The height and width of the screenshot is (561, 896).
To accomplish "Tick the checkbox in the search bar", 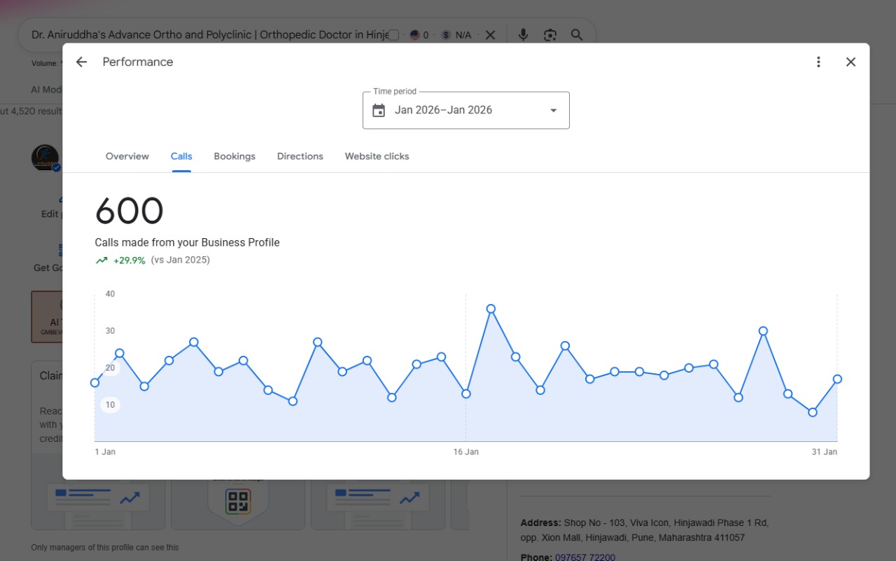I will coord(394,35).
